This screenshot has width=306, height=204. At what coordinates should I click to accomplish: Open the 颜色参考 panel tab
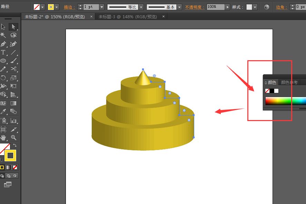(x=289, y=83)
